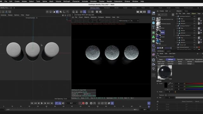This screenshot has height=114, width=203.
Task: Open the Scene environment globe tool
Action: pos(154,60)
